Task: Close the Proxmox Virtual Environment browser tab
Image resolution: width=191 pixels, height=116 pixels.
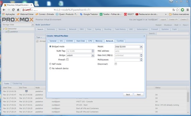Action: [31, 5]
